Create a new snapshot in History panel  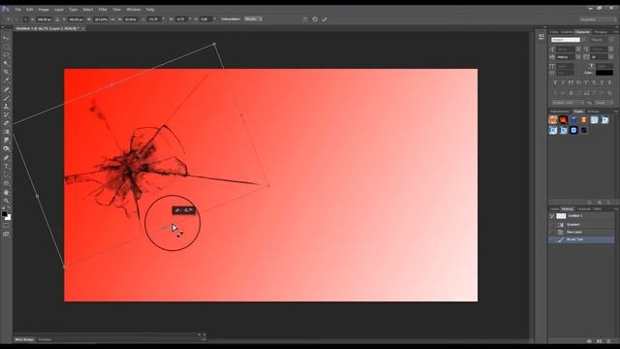pos(599,341)
